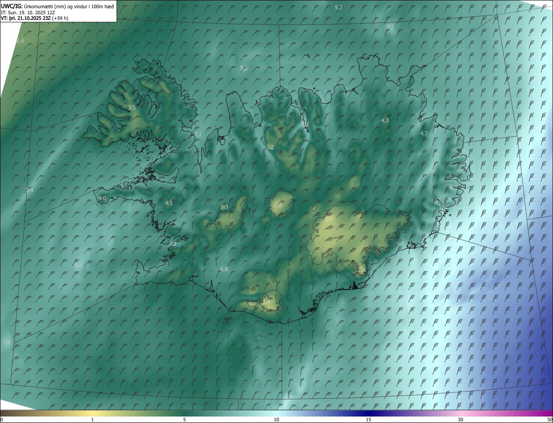Click the 3.2 value label on the map

coord(270,147)
